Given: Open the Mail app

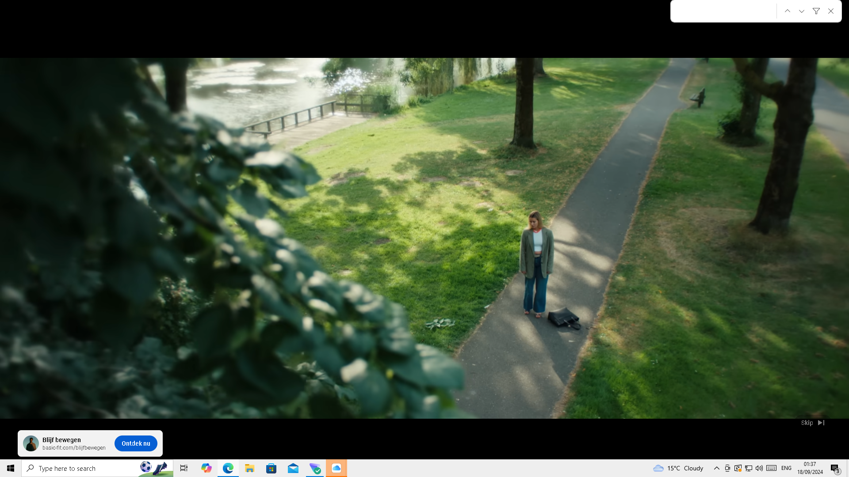Looking at the screenshot, I should click(x=293, y=468).
